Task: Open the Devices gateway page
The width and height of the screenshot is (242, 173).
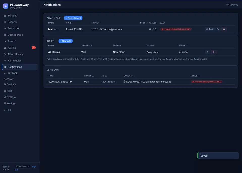Action: pyautogui.click(x=20, y=84)
